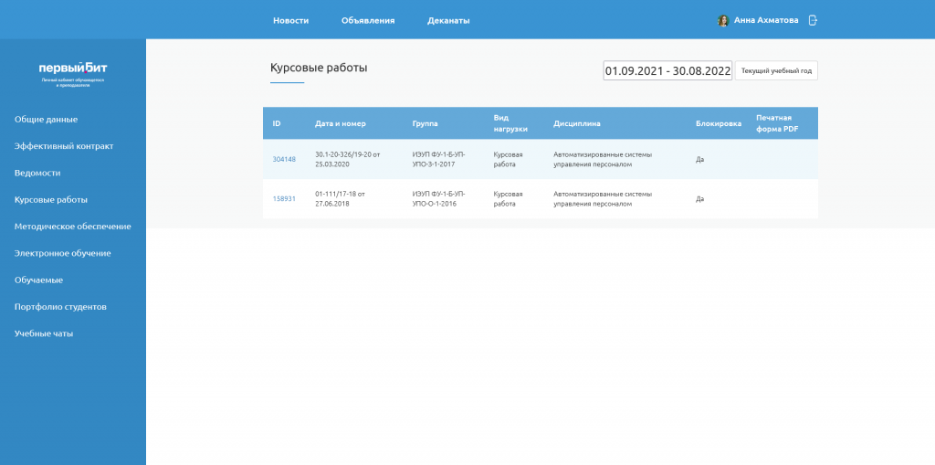Open course work ID 158931
This screenshot has width=935, height=465.
coord(284,199)
